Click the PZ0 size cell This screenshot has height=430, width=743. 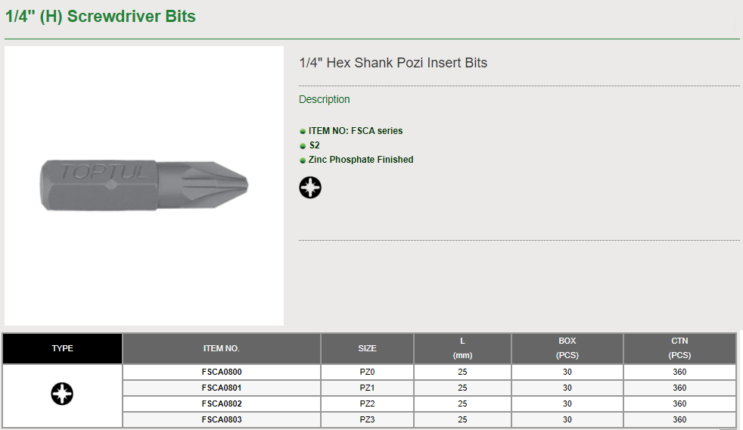click(367, 372)
